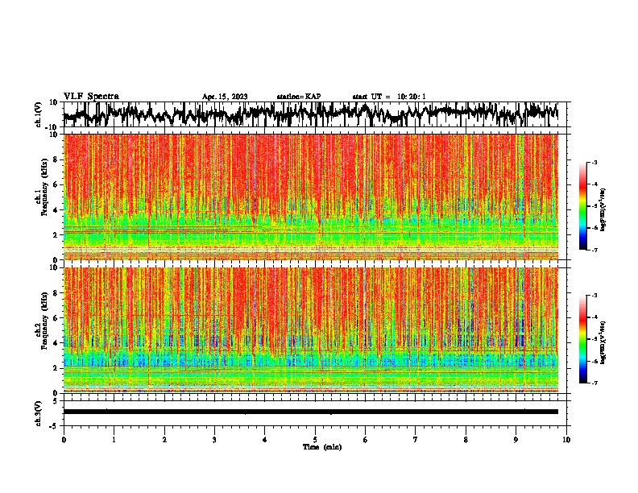Click inside the ch.1 spectrogram panel
The height and width of the screenshot is (493, 638).
pos(311,197)
